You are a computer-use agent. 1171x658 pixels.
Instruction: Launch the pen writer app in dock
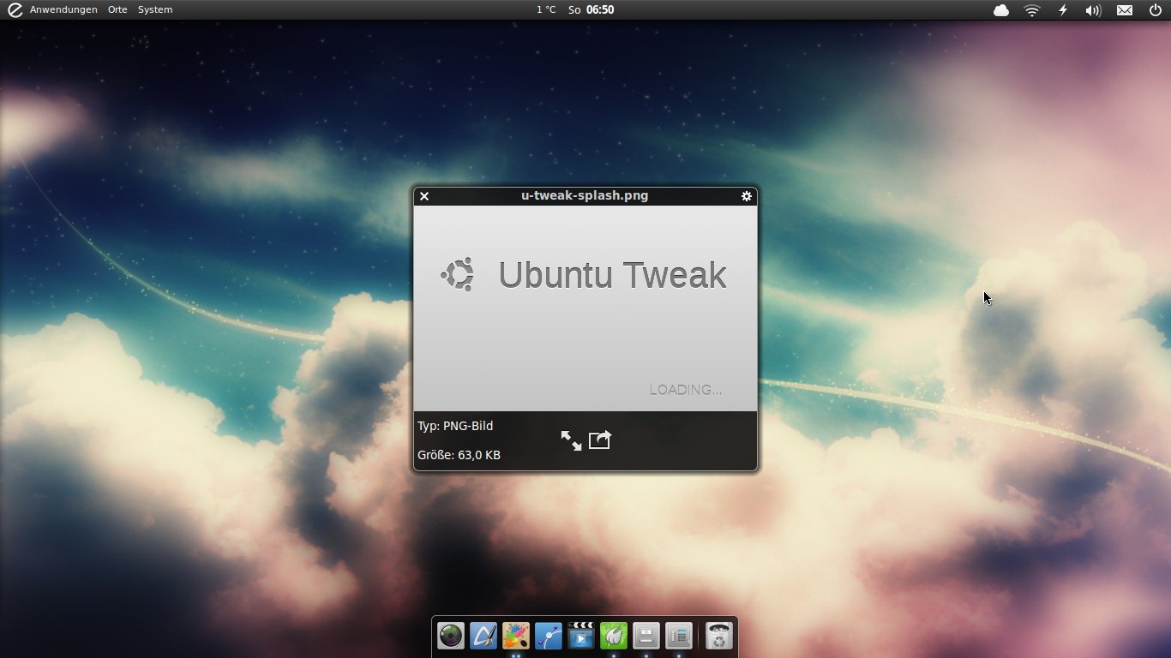click(x=483, y=636)
